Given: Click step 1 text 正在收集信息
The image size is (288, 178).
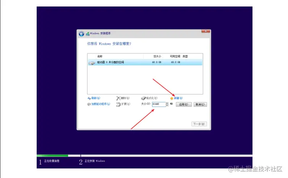Looking at the screenshot, I should pyautogui.click(x=52, y=161).
